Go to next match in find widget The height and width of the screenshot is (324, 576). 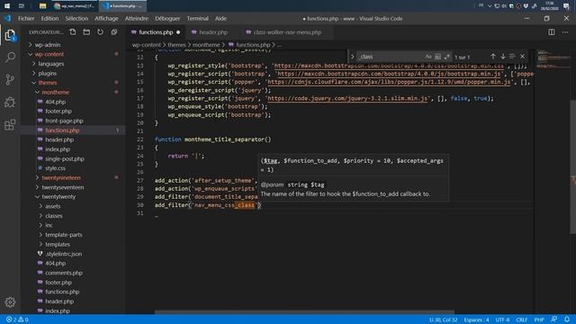pos(503,57)
